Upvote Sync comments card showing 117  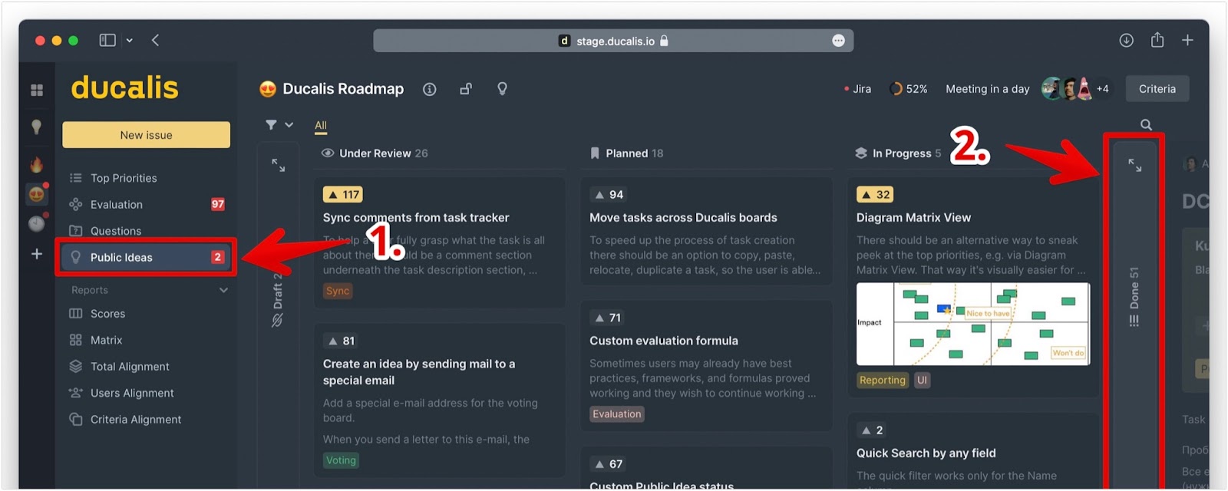pyautogui.click(x=342, y=195)
